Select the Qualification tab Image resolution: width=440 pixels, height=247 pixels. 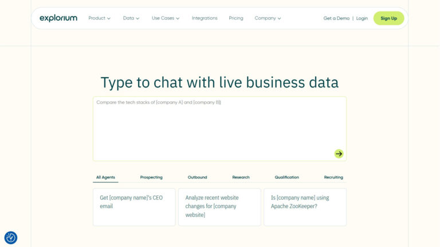[x=287, y=177]
